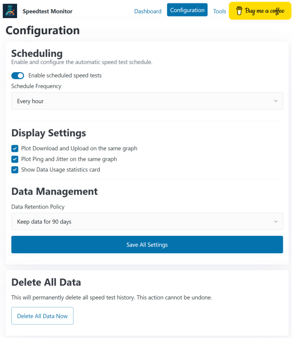Click the Plot Ping and Jitter label text
This screenshot has height=338, width=292.
[x=69, y=159]
